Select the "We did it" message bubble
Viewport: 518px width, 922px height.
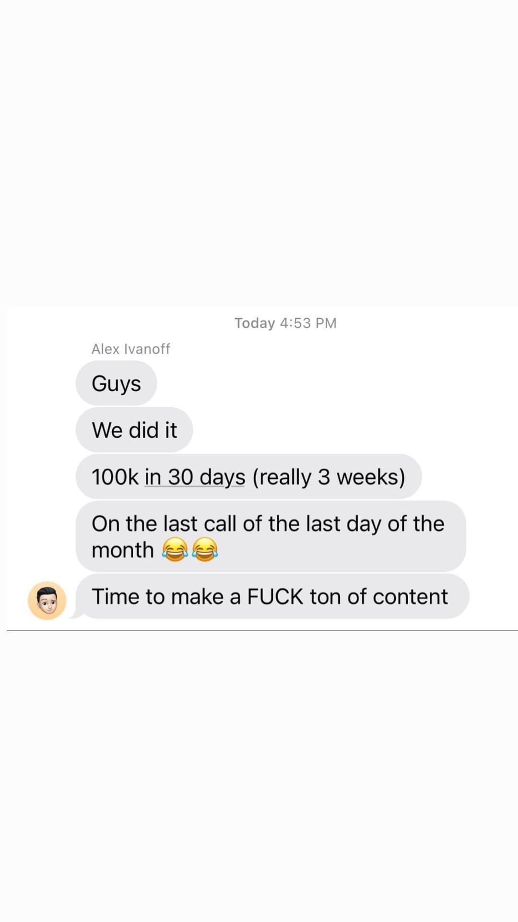click(134, 430)
